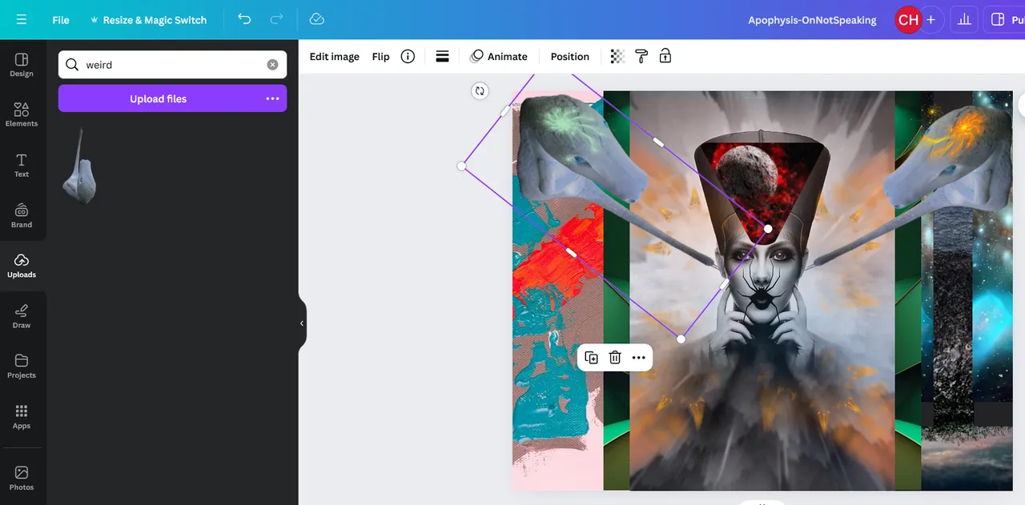
Task: Open Resize & Magic Switch
Action: click(148, 20)
